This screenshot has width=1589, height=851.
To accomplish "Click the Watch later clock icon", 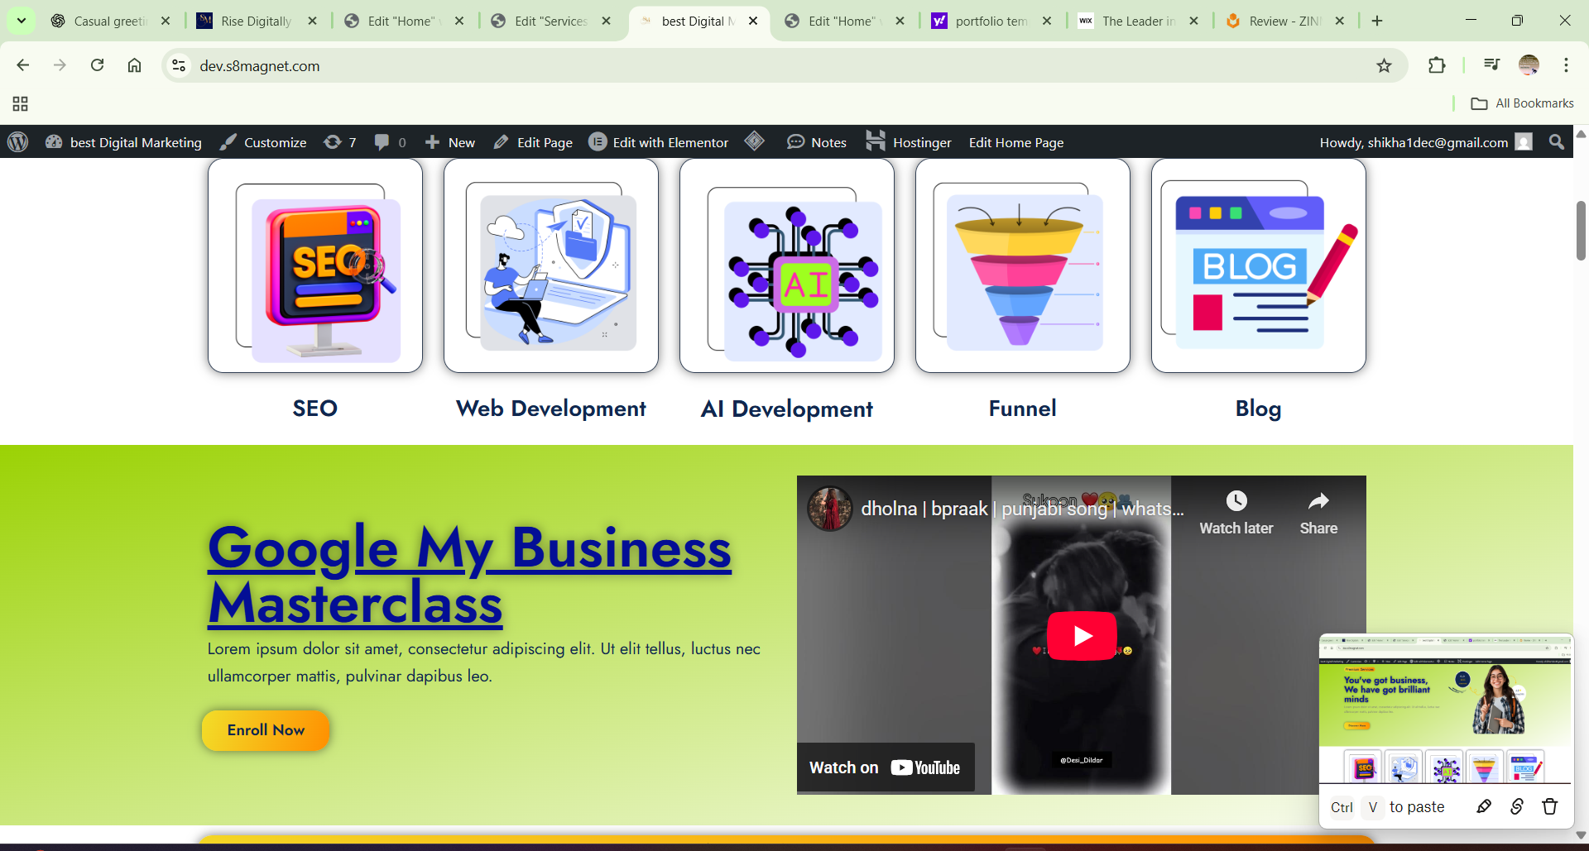I will (x=1236, y=501).
